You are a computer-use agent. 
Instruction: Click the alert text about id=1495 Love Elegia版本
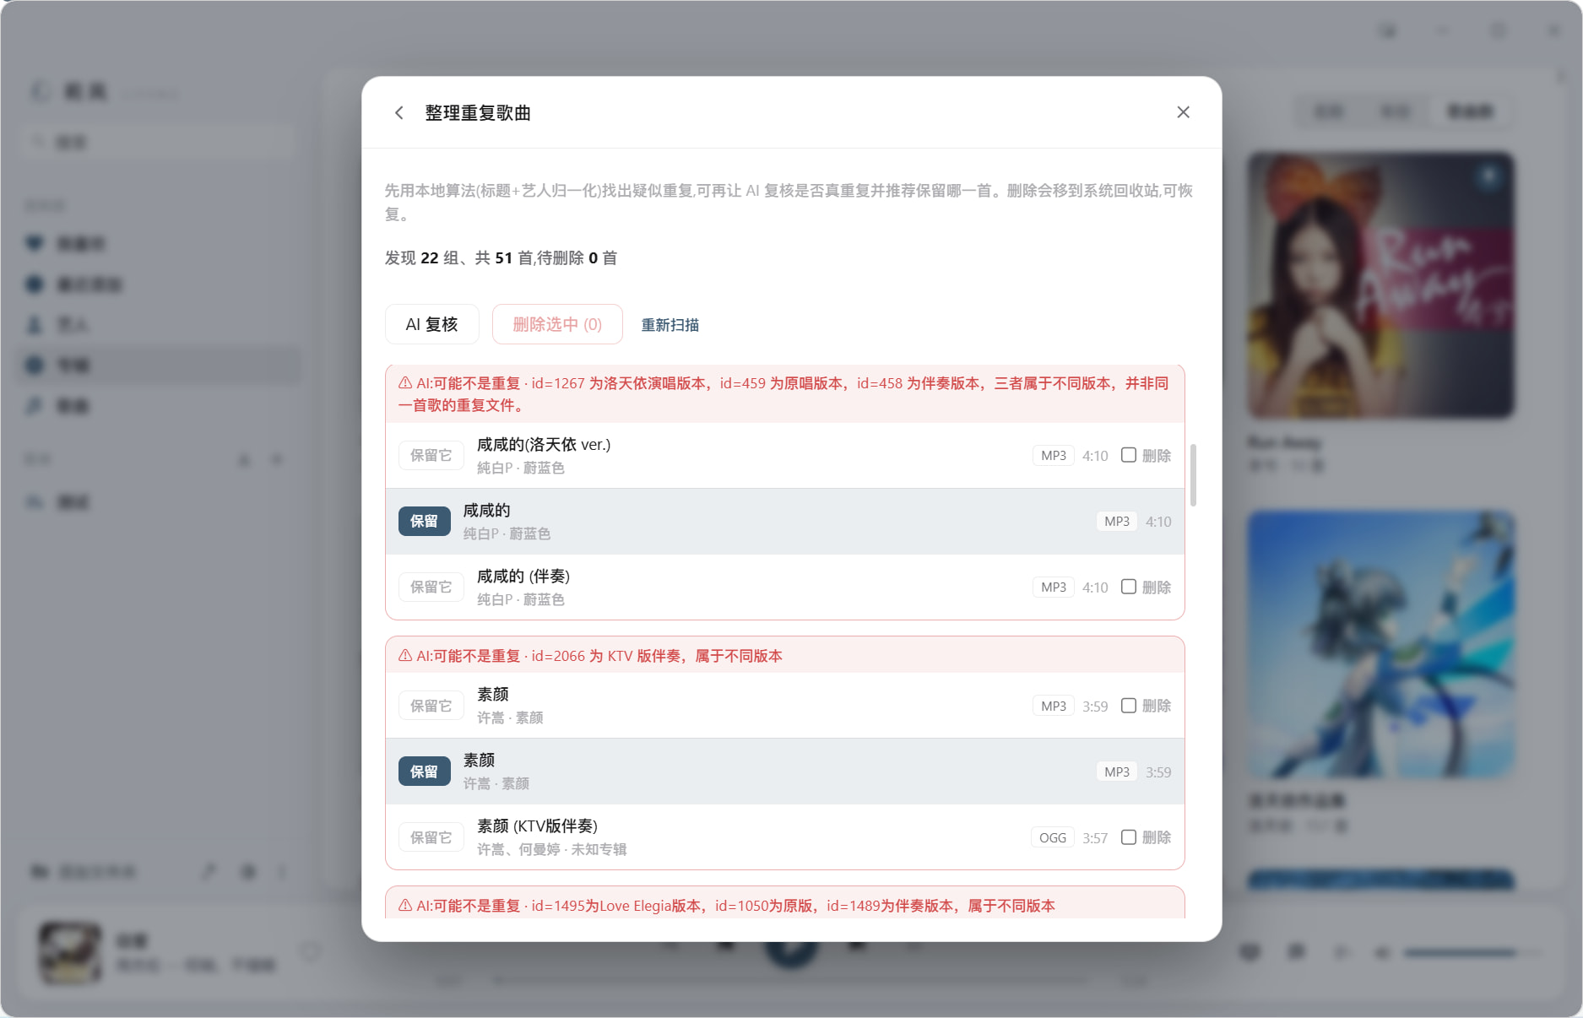pyautogui.click(x=735, y=906)
